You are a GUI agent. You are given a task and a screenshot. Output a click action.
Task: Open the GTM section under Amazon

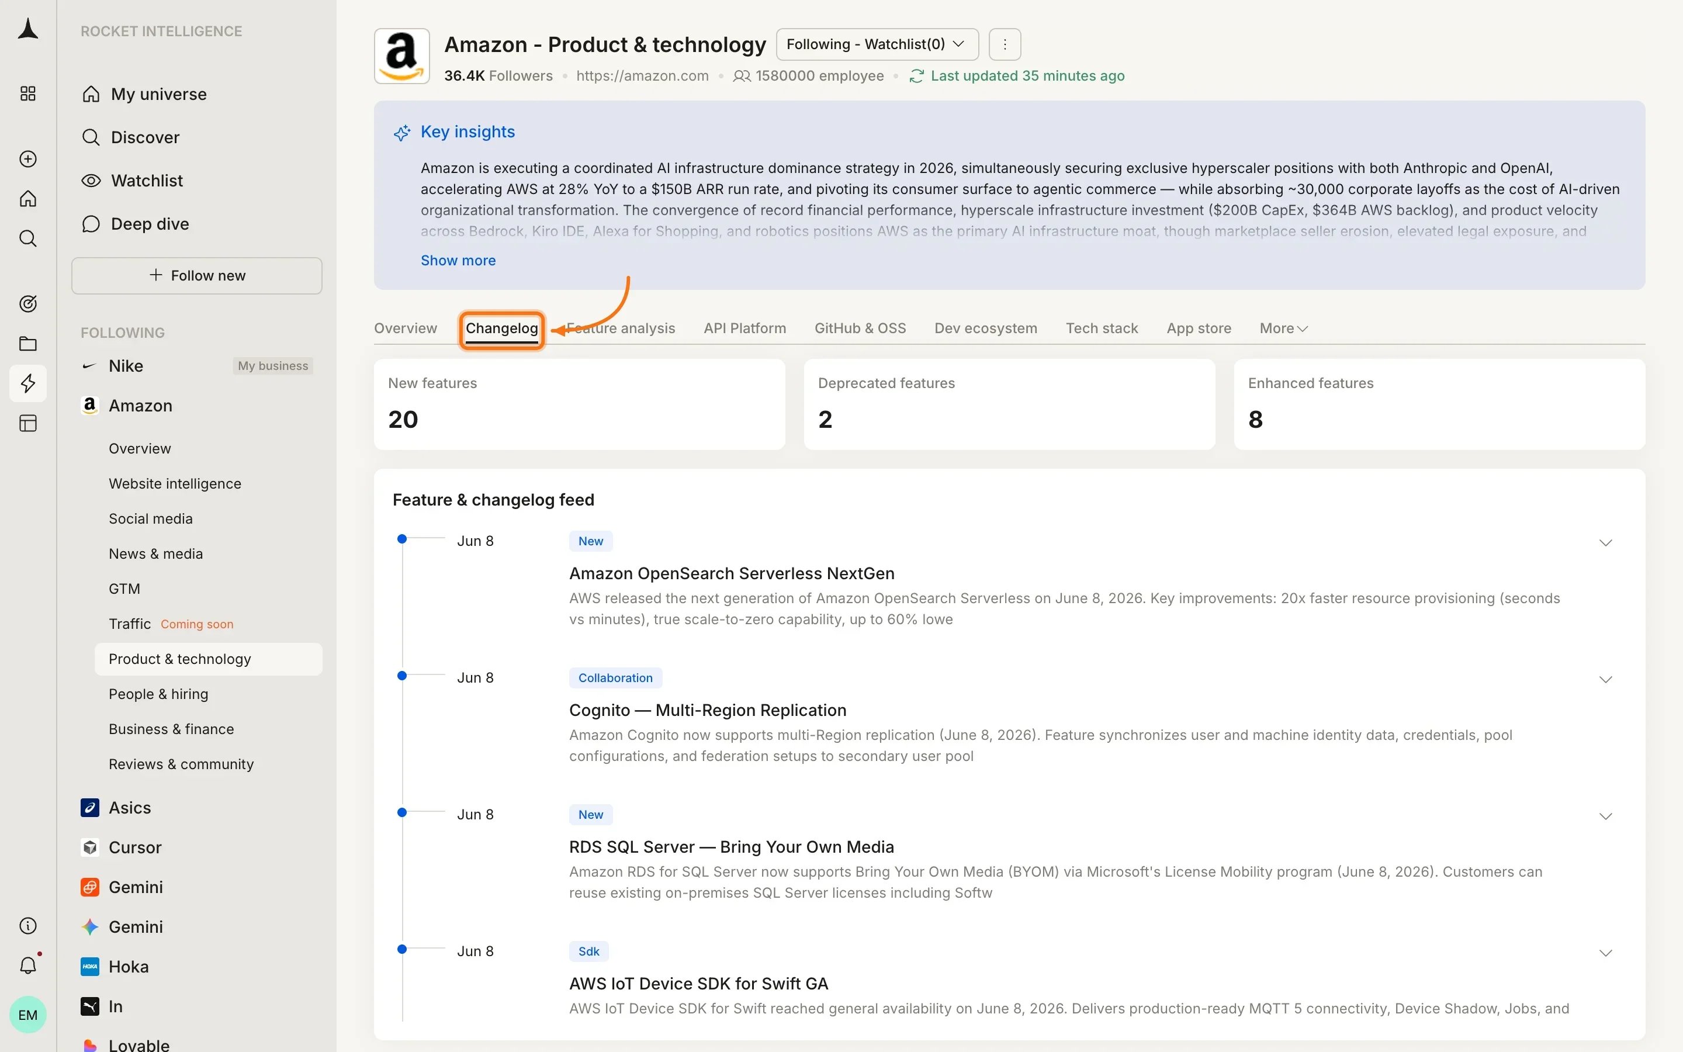[x=124, y=589]
